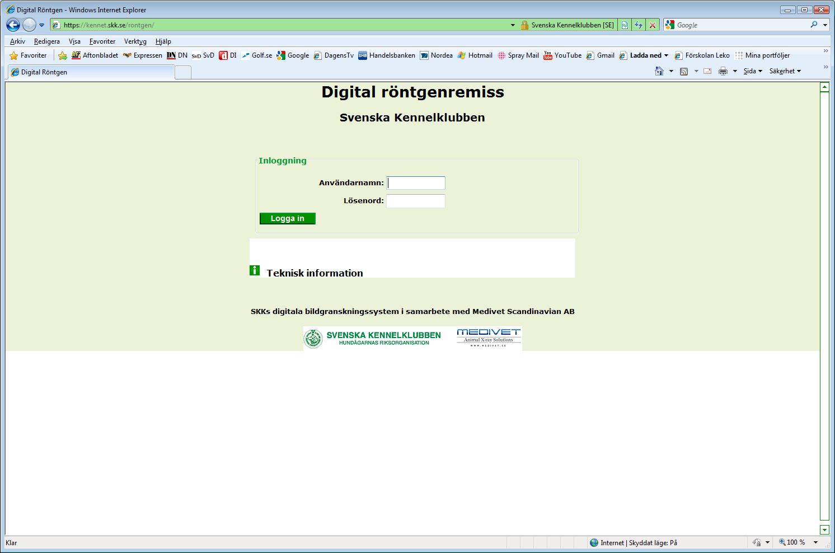Viewport: 835px width, 553px height.
Task: Stop loading with the red X icon
Action: (x=652, y=25)
